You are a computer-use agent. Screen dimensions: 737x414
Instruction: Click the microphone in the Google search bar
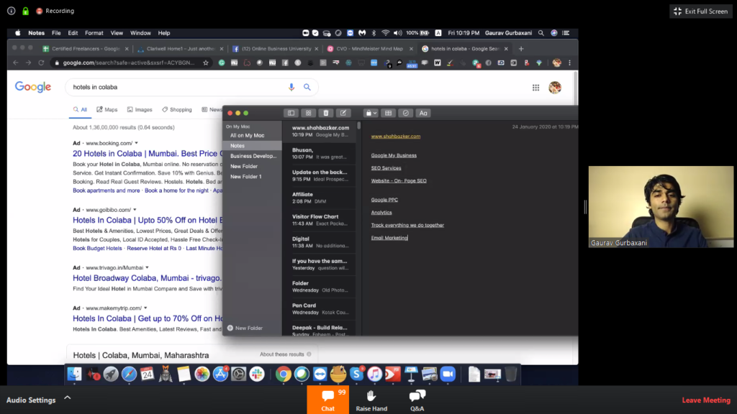[x=291, y=87]
